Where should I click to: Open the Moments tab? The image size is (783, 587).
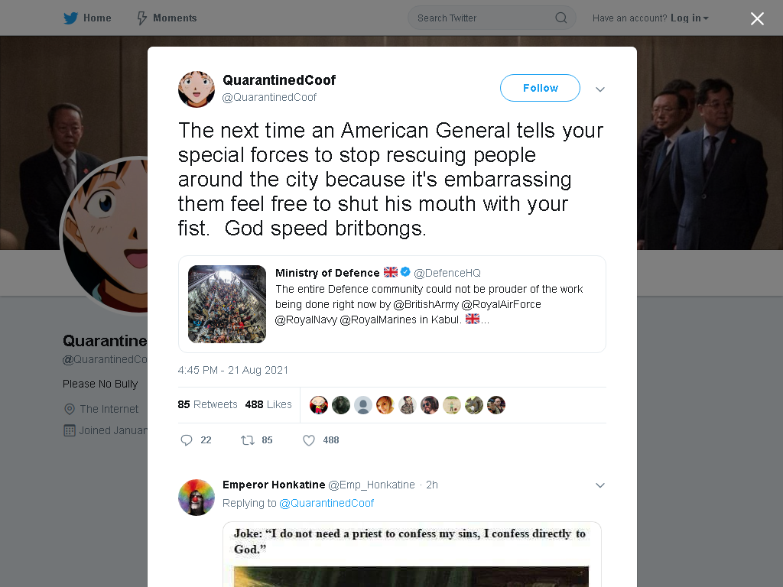click(167, 18)
